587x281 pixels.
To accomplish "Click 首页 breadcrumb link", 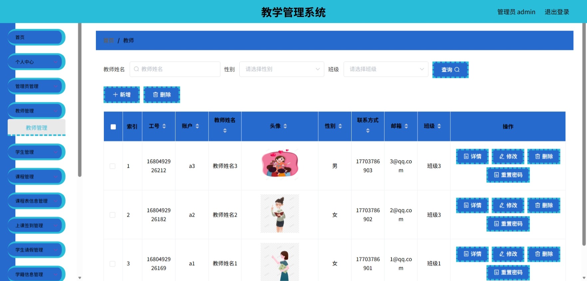I will point(109,40).
